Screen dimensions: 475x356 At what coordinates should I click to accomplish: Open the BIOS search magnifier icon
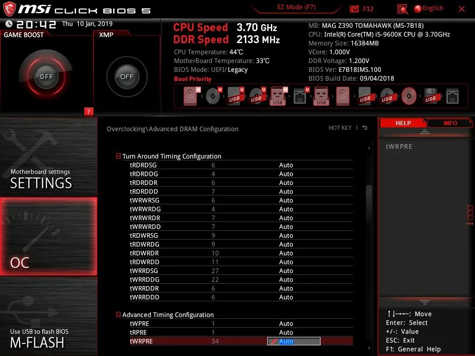pyautogui.click(x=402, y=9)
